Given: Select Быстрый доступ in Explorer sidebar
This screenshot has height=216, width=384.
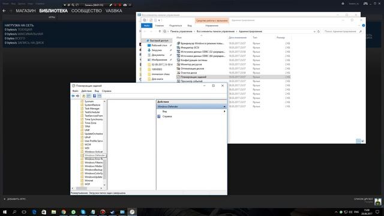Looking at the screenshot, I should pos(159,41).
